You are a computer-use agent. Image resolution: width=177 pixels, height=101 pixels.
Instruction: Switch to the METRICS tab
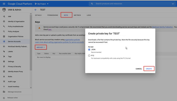[x=77, y=15]
